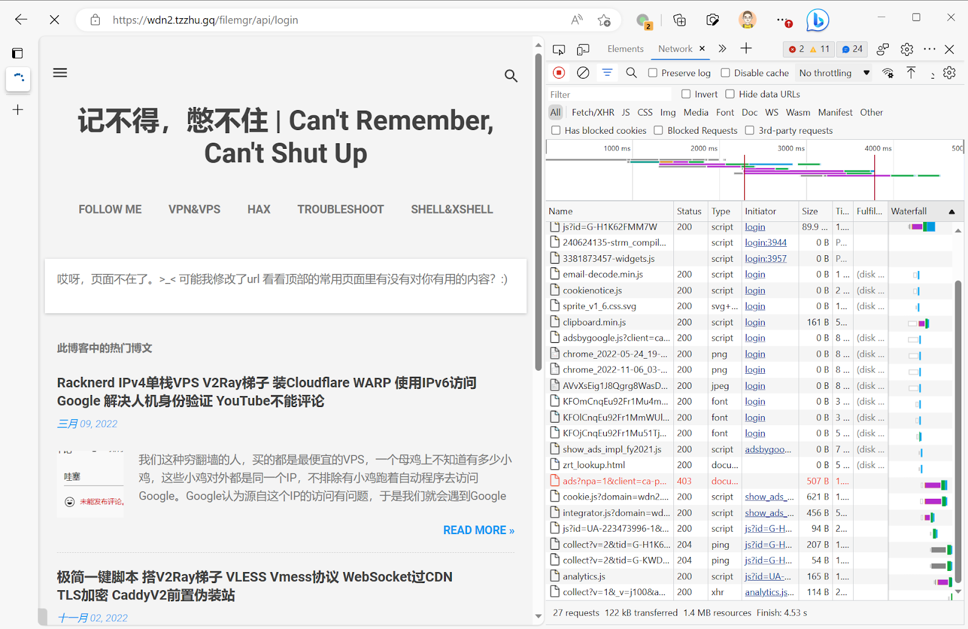Click the READ MORE link
This screenshot has height=629, width=968.
[479, 530]
